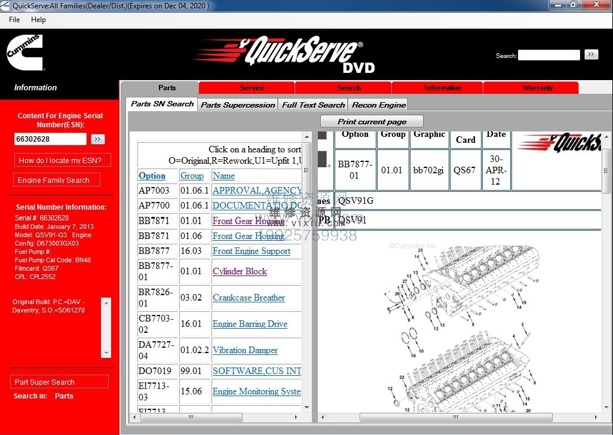Open the Engine Barring Drive link
The image size is (613, 435).
[x=250, y=324]
